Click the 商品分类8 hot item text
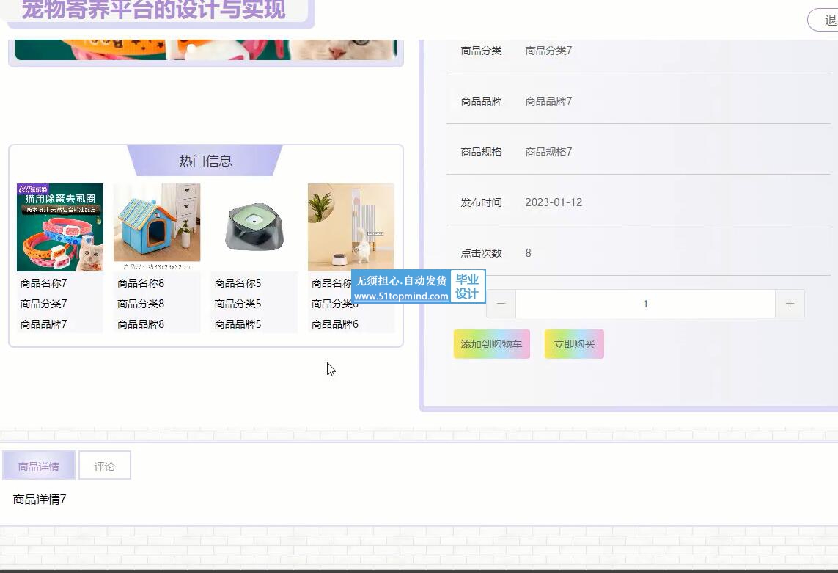This screenshot has width=838, height=573. tap(141, 303)
